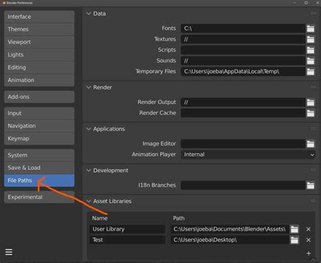Edit the I18n Branches path field

point(243,185)
